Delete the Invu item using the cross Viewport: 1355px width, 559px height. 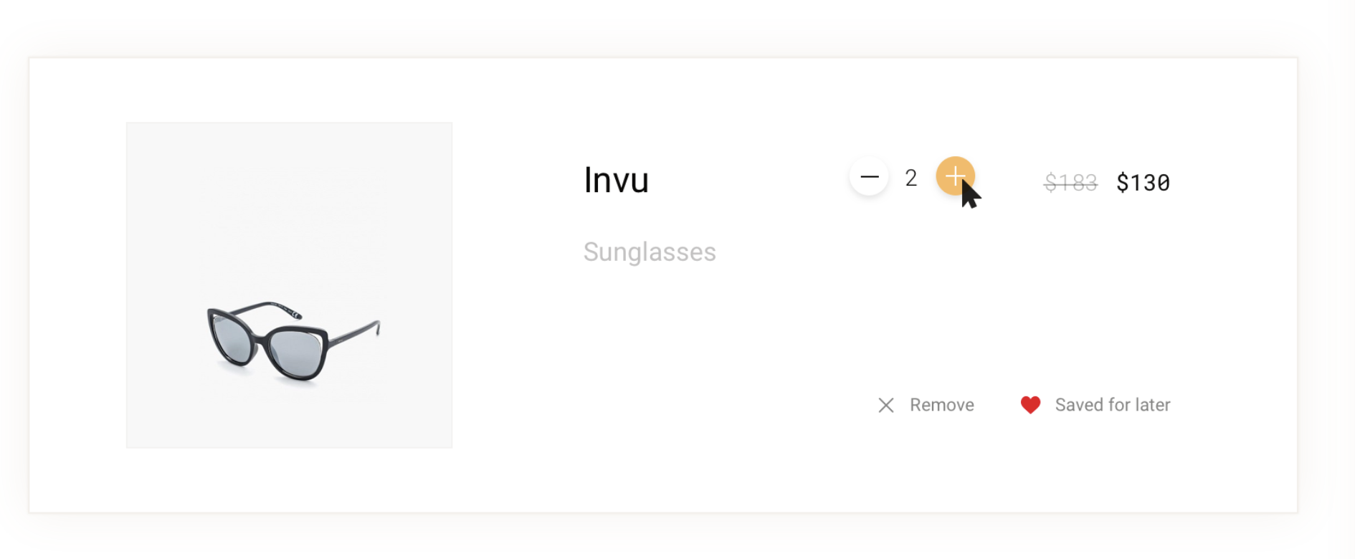(886, 405)
